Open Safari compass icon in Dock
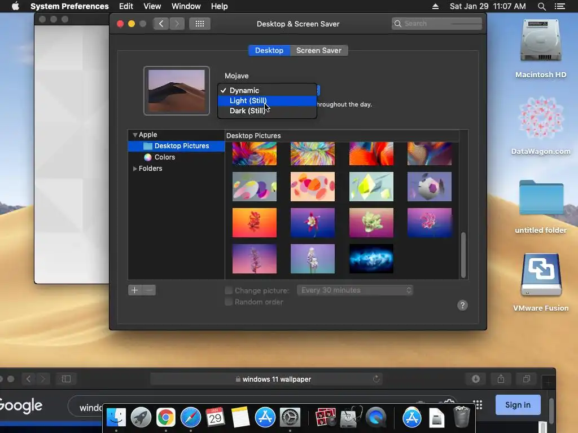 pos(191,418)
